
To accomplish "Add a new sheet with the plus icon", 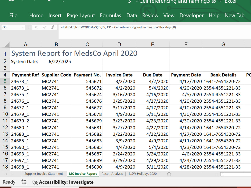I will click(169, 174).
